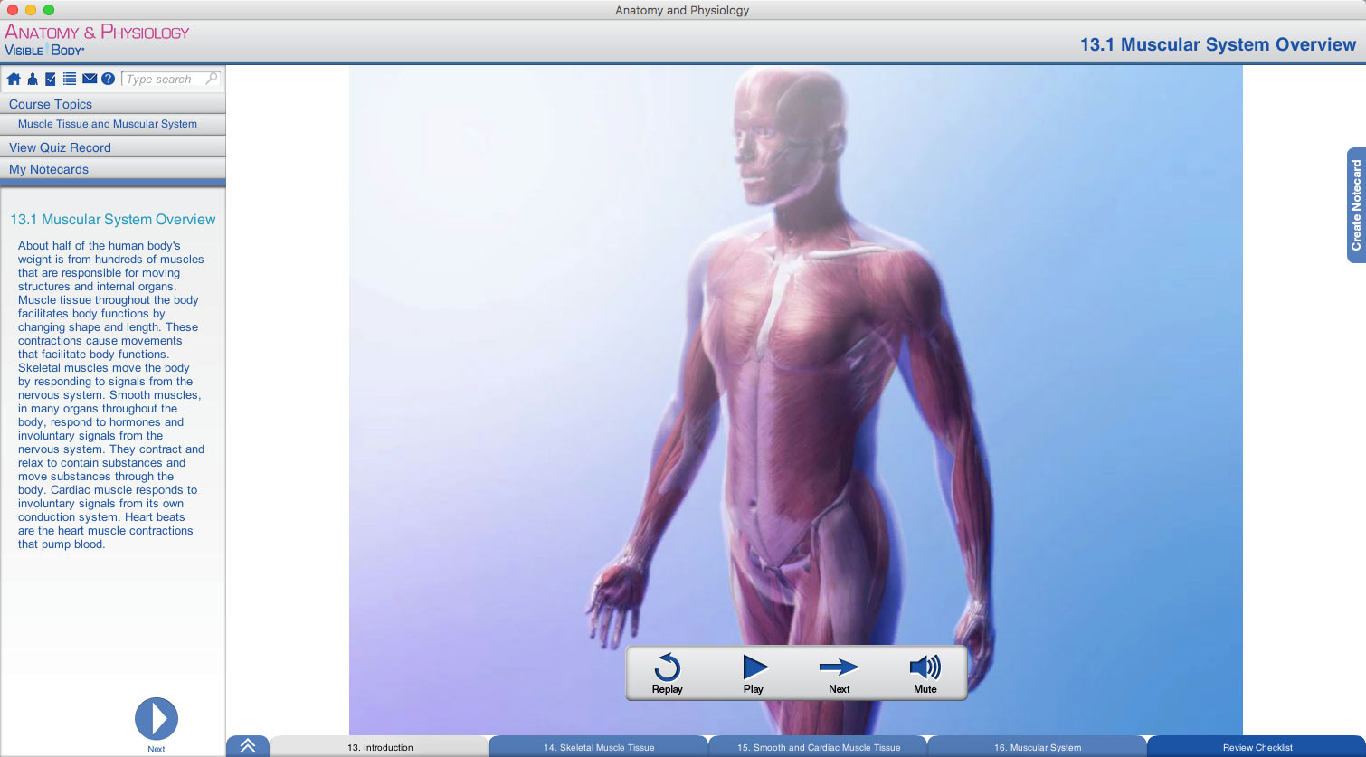
Task: Collapse the bottom navigation with double chevron
Action: [248, 746]
